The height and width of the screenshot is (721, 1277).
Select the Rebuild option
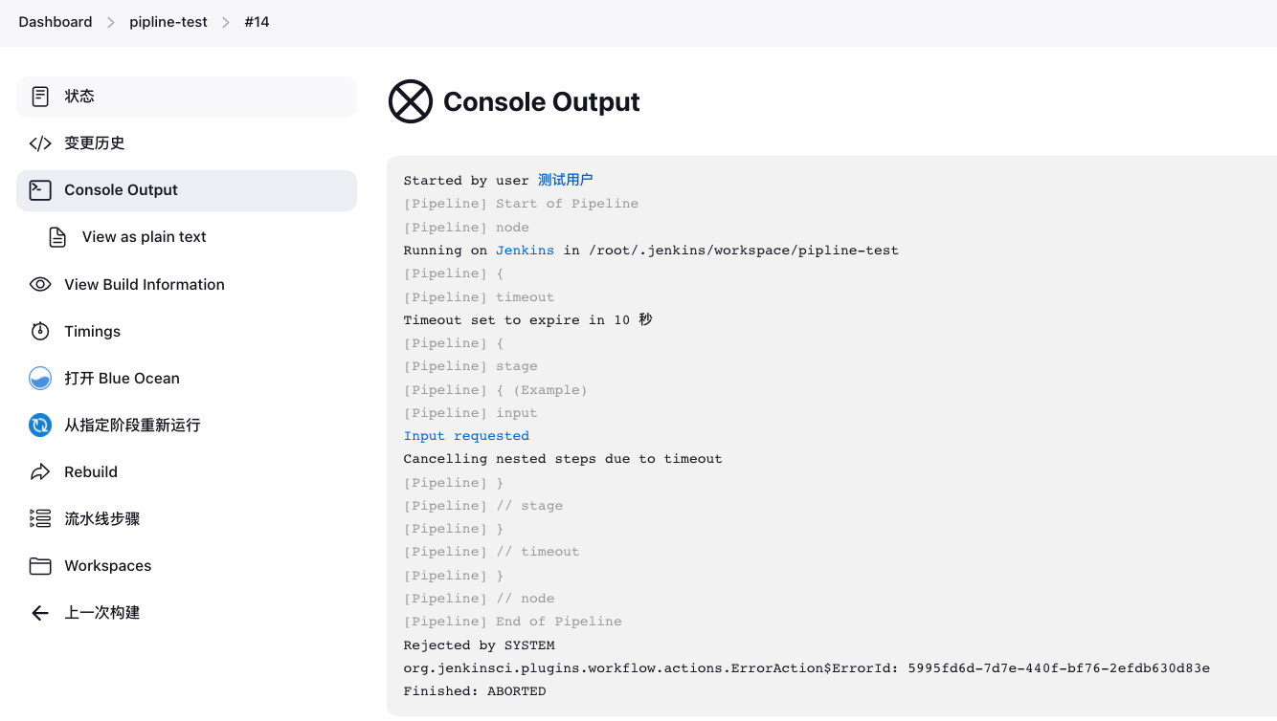point(187,471)
